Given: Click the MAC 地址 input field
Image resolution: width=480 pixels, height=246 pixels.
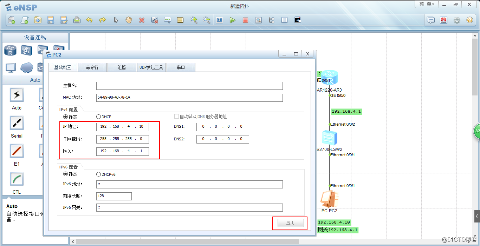Looking at the screenshot, I should pos(189,98).
